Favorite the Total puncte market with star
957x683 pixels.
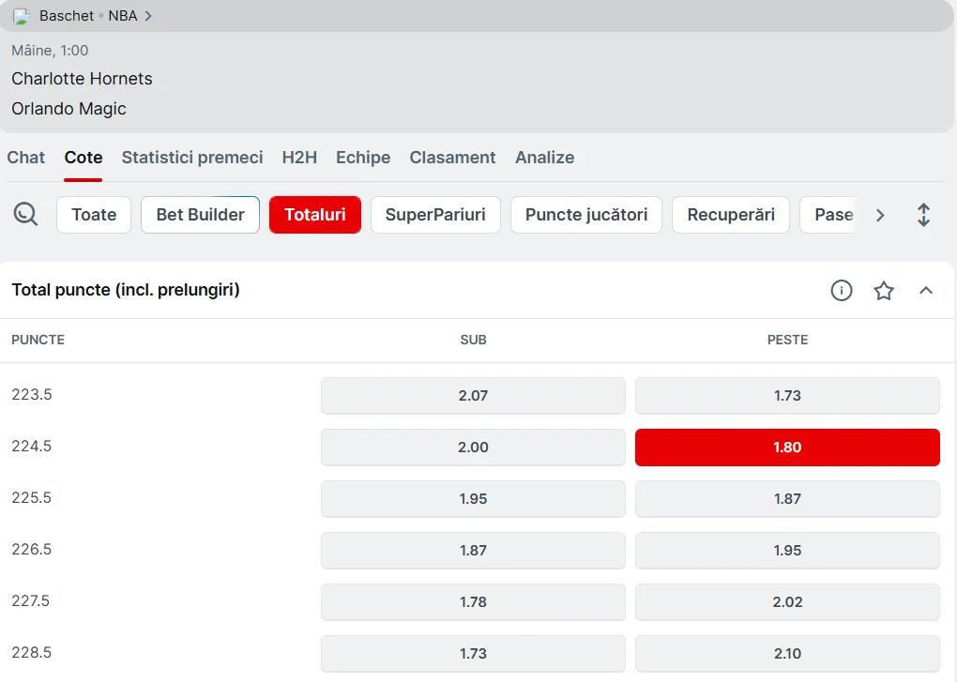[884, 291]
